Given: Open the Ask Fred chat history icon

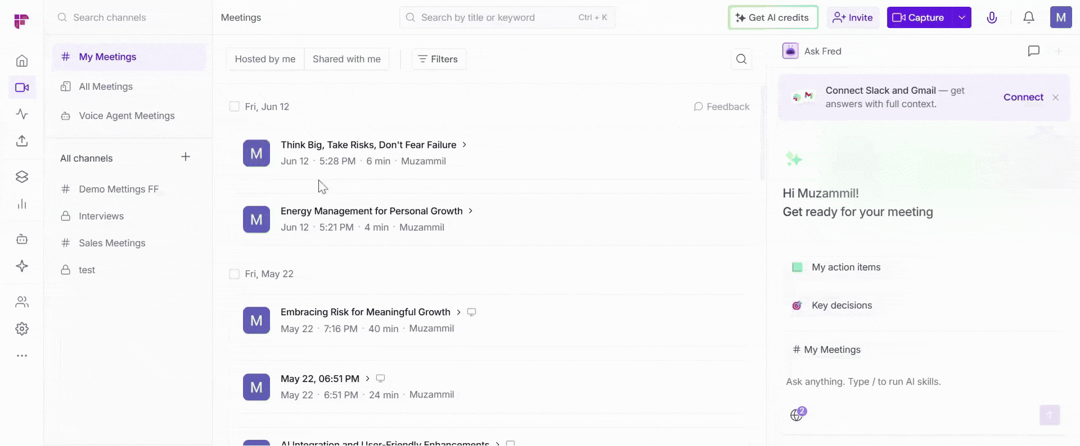Looking at the screenshot, I should pos(1033,51).
